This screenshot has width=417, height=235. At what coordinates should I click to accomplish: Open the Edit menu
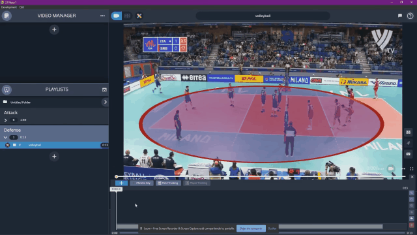[x=22, y=7]
